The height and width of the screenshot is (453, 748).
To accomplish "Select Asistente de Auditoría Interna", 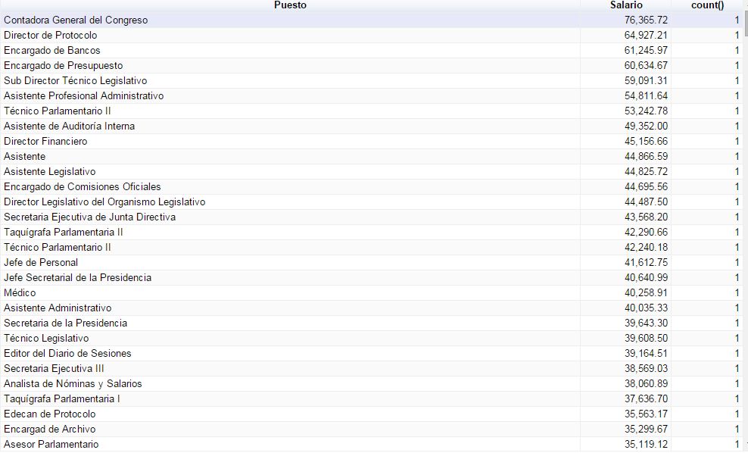I will (x=70, y=127).
